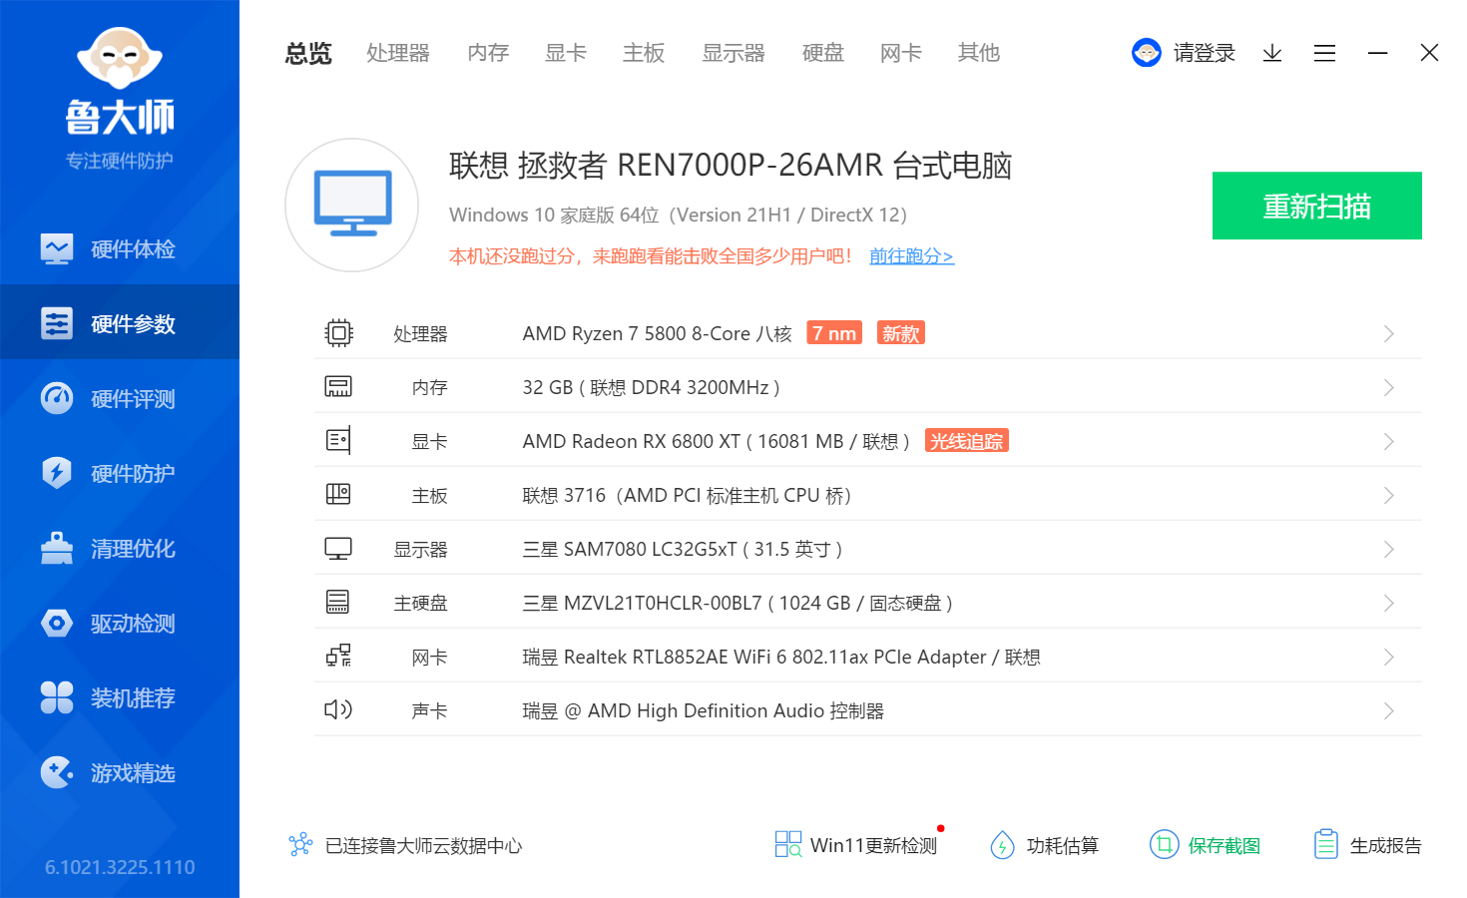Image resolution: width=1467 pixels, height=898 pixels.
Task: Open 驱动检测 in the sidebar
Action: point(120,623)
